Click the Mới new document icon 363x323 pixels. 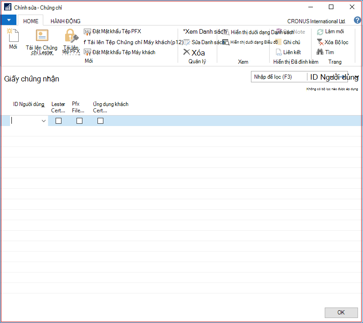click(x=13, y=35)
